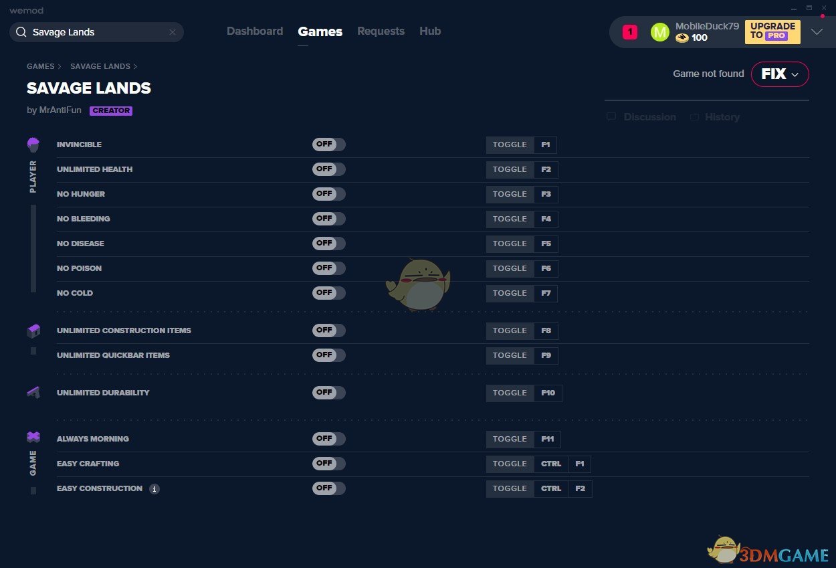Viewport: 836px width, 568px height.
Task: Open MrAntiFun creator link
Action: [60, 110]
